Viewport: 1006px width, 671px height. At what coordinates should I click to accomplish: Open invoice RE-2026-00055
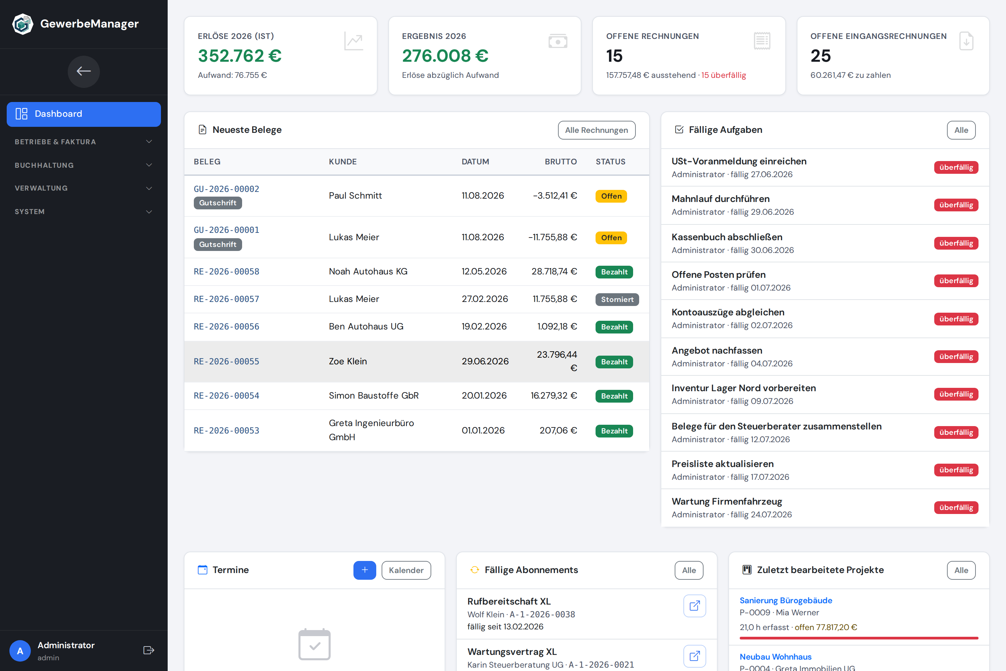click(x=226, y=362)
